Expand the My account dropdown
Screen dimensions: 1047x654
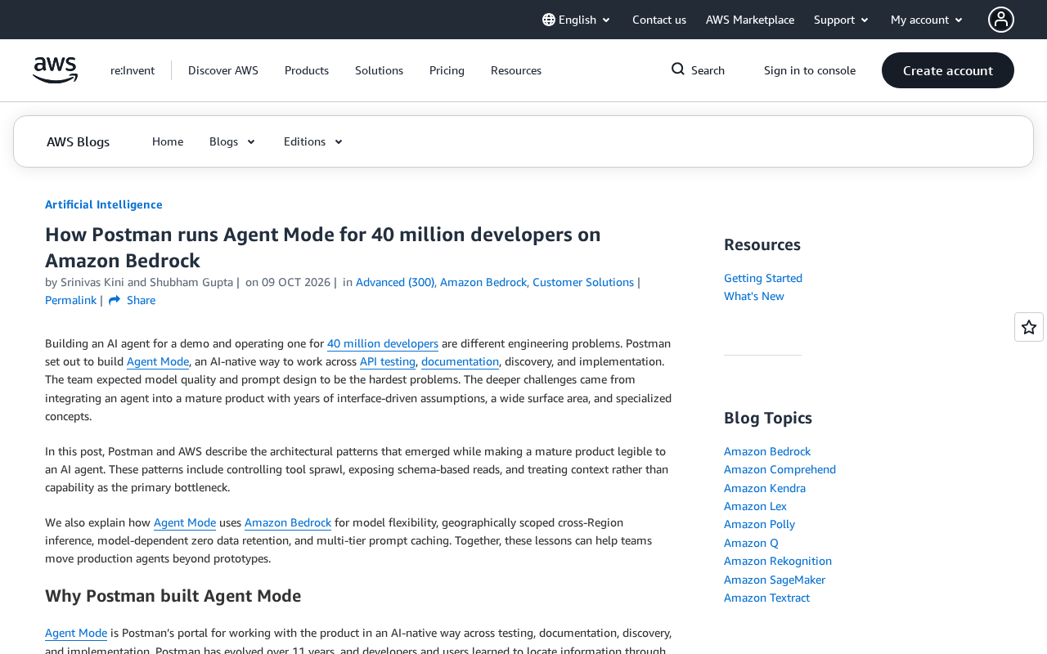coord(927,20)
